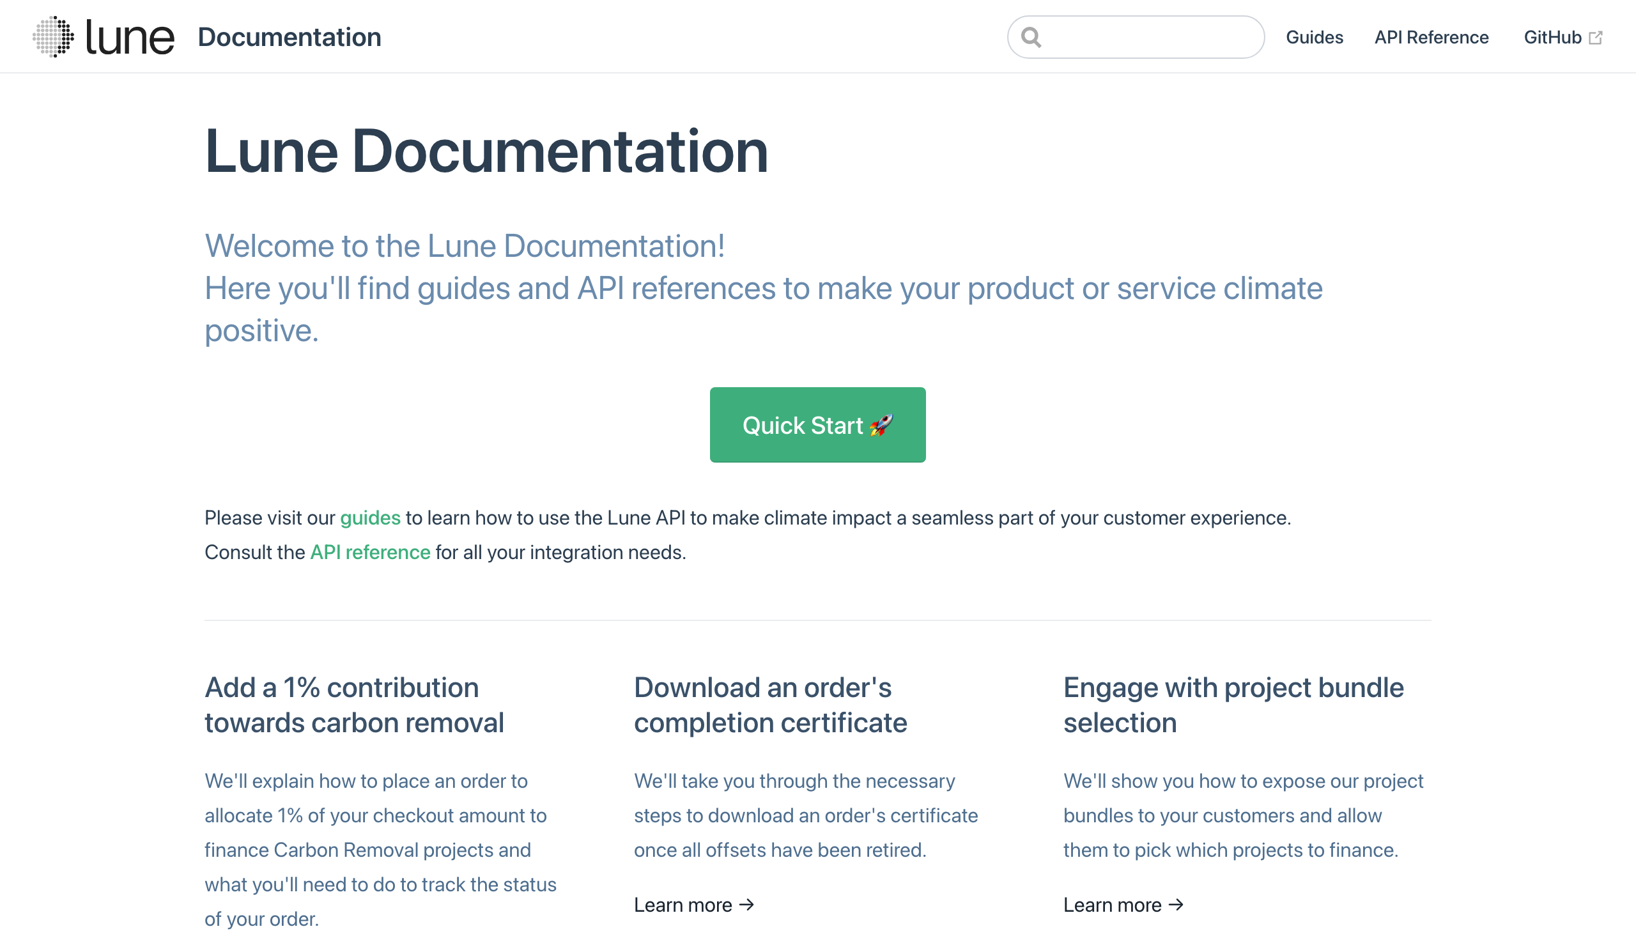Open the API Reference nav item
This screenshot has width=1636, height=952.
tap(1431, 37)
